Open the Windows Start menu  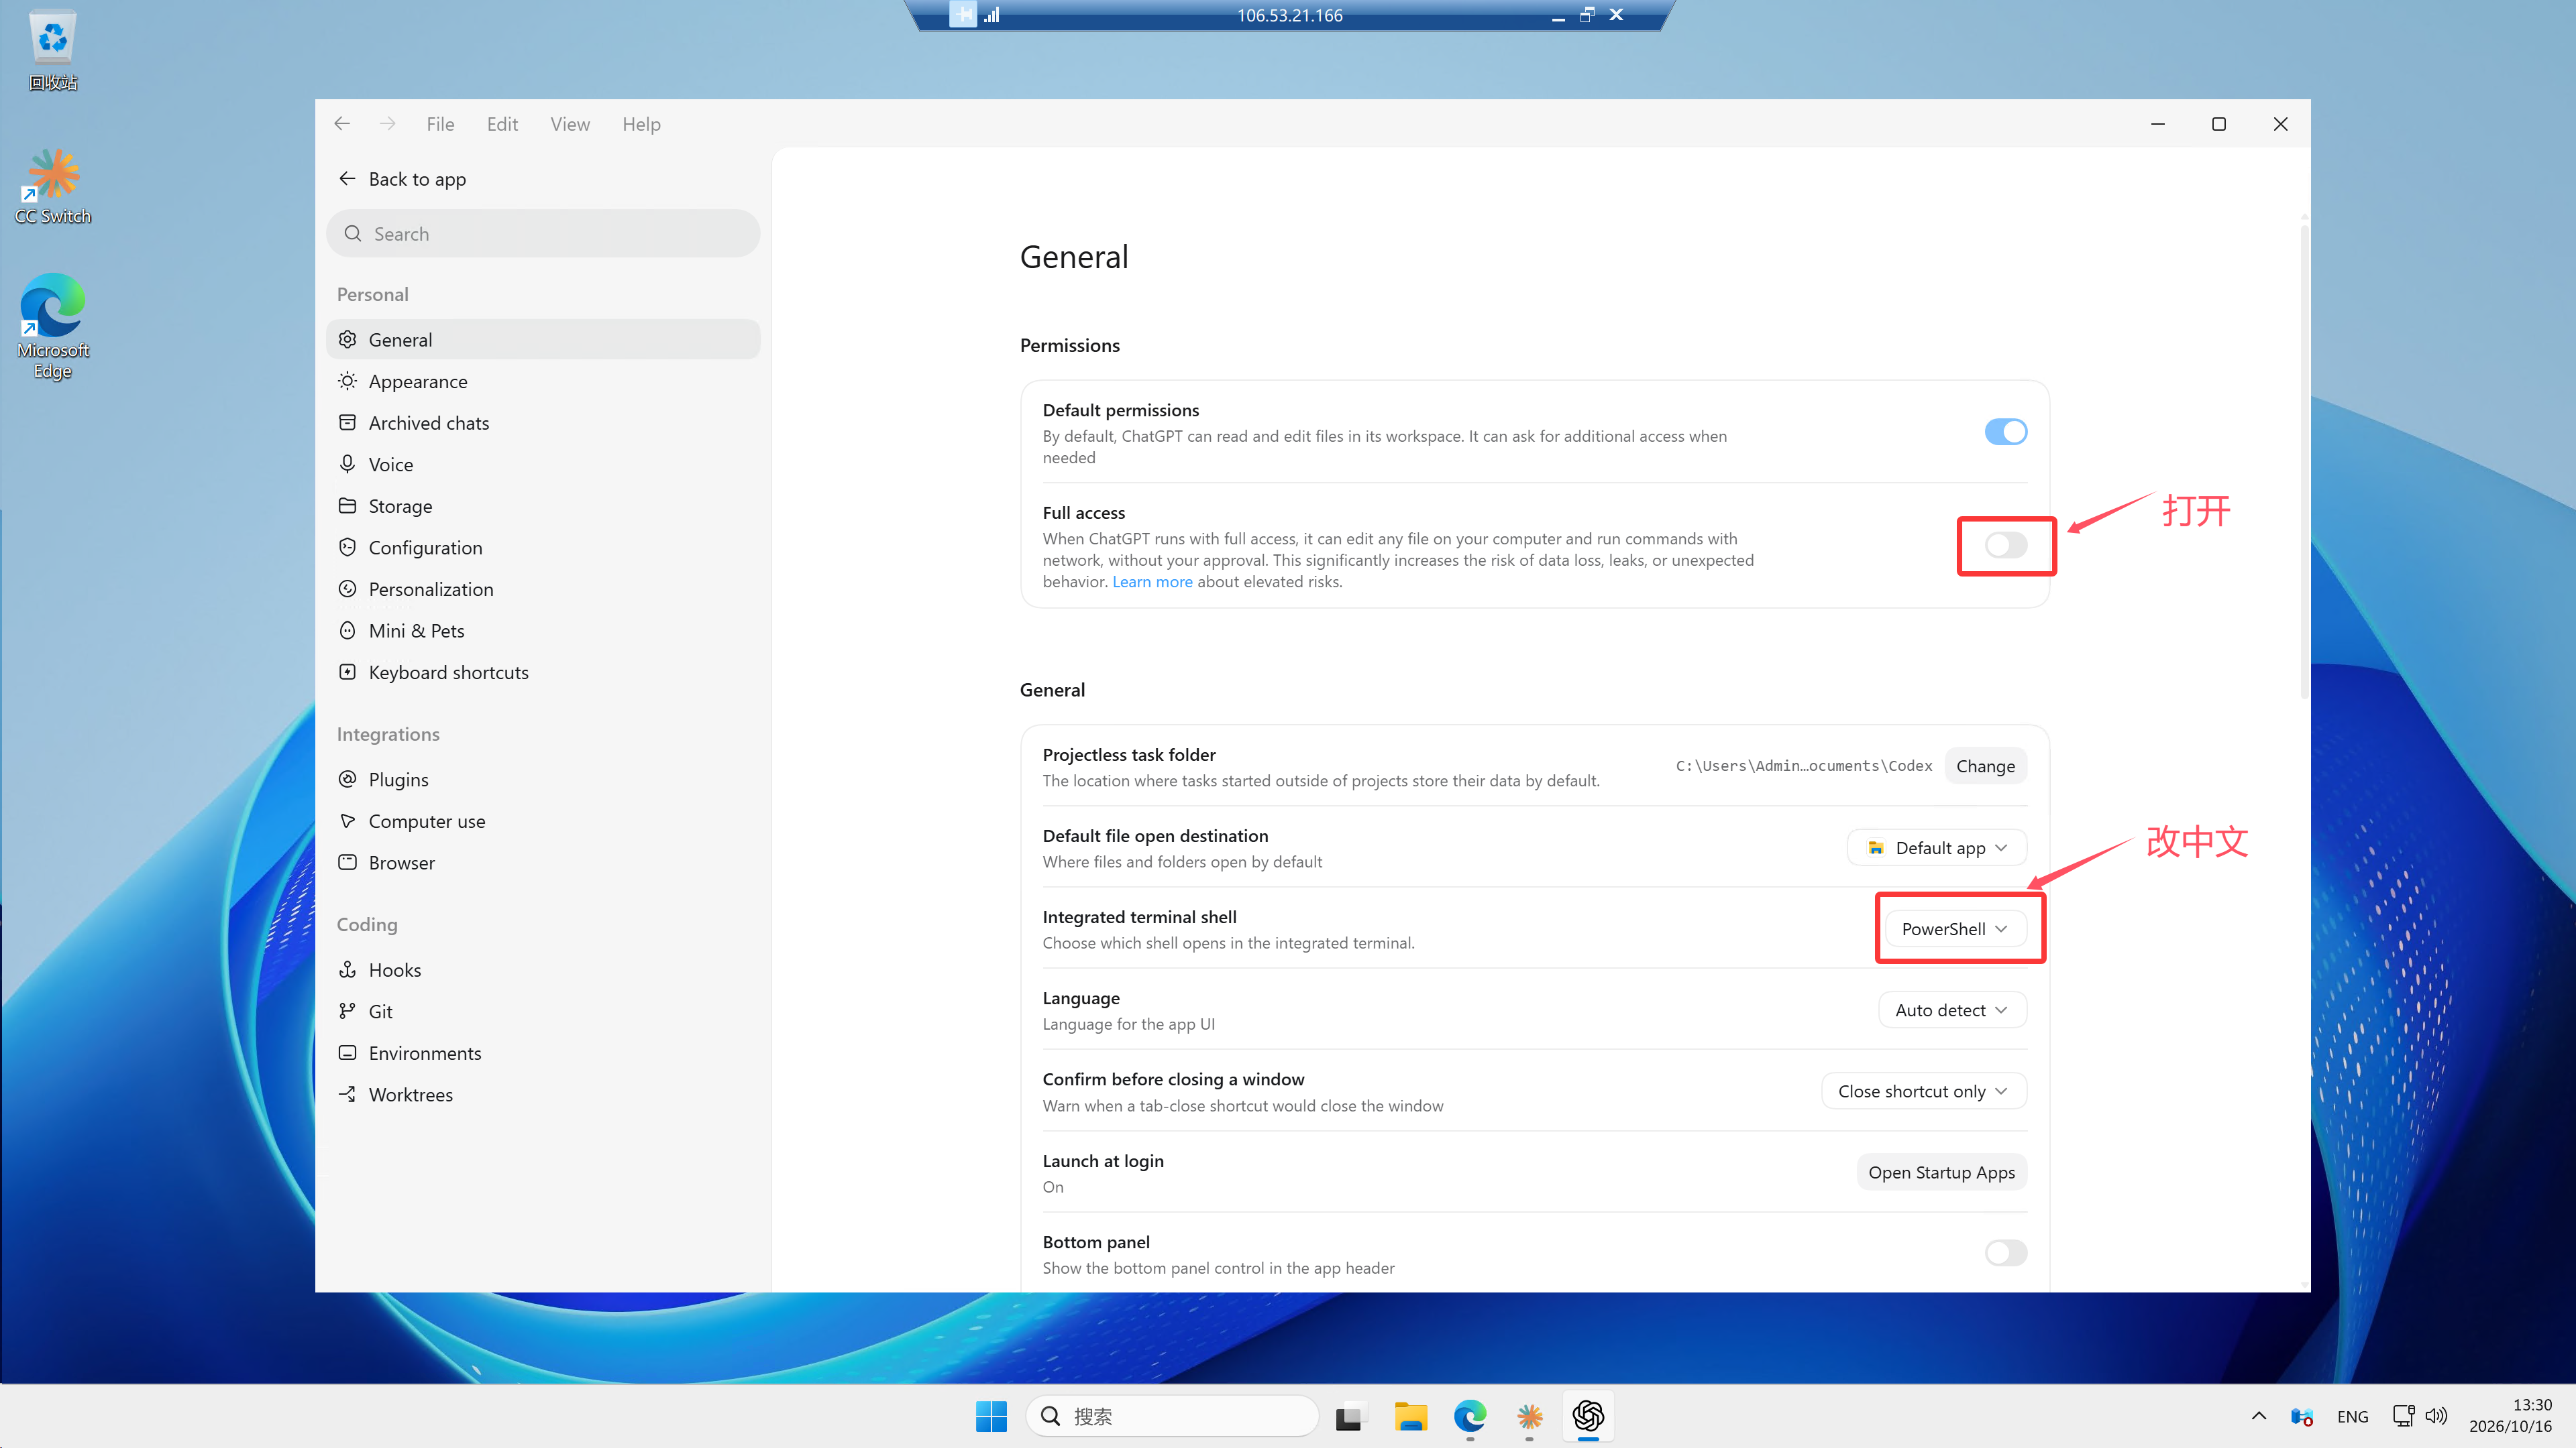pos(991,1416)
